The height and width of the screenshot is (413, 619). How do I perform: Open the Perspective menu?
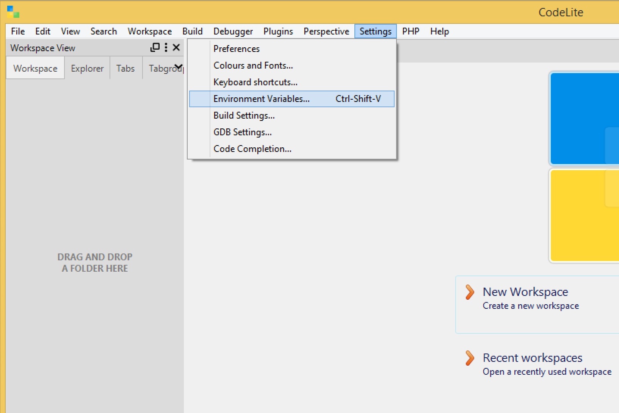coord(326,31)
